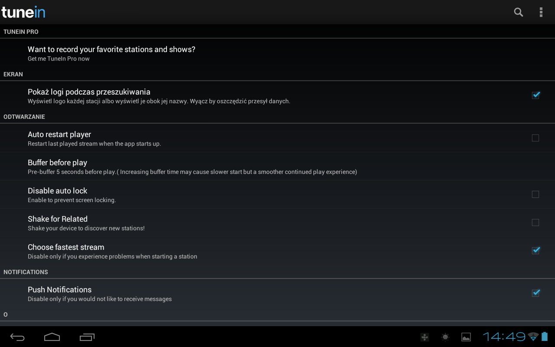The width and height of the screenshot is (555, 347).
Task: Check the Shake for Related checkbox
Action: coord(535,223)
